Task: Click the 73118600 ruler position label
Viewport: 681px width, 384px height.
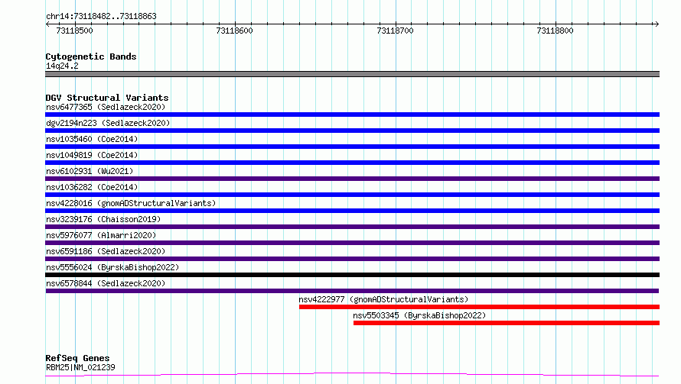Action: click(234, 31)
